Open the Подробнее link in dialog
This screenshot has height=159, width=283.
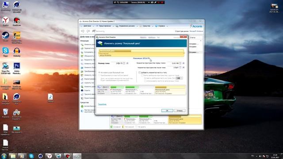click(x=102, y=104)
